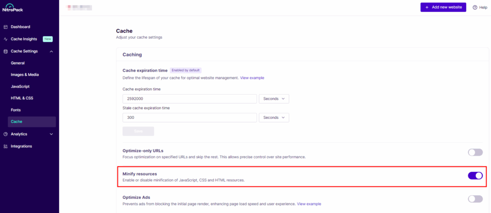Open Cache expiration time Seconds dropdown

(274, 99)
